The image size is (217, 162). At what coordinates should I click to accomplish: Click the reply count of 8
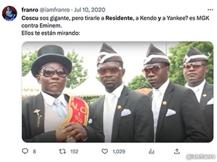(34, 152)
